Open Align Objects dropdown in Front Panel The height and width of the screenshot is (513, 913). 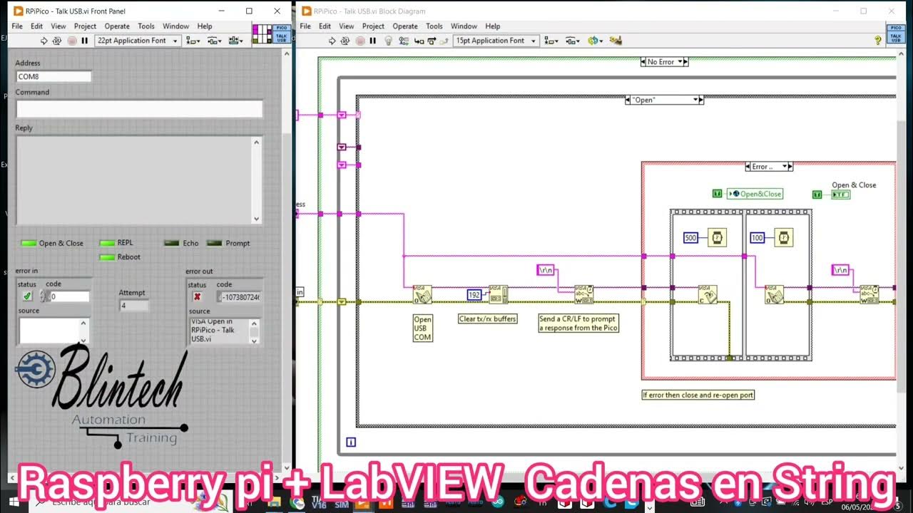(193, 41)
